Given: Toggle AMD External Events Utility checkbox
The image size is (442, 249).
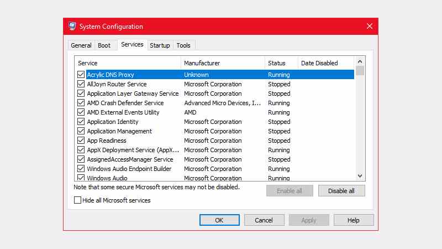Looking at the screenshot, I should tap(81, 112).
